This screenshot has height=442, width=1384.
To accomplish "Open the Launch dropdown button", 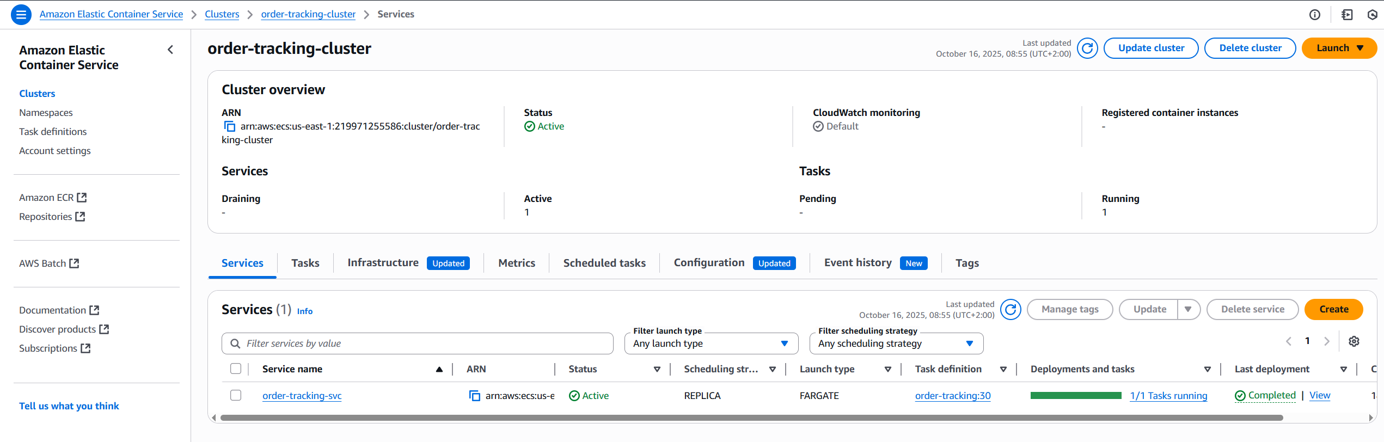I will tap(1339, 48).
